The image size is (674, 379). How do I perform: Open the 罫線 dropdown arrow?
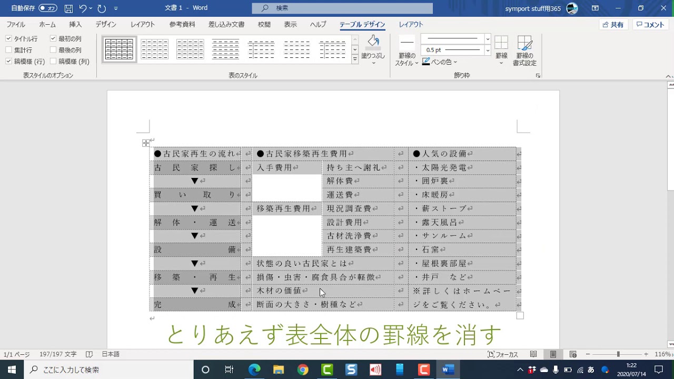coord(501,63)
